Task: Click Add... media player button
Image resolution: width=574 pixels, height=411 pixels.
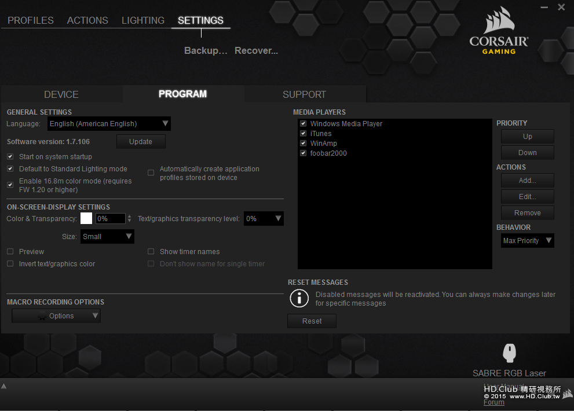Action: pos(527,181)
